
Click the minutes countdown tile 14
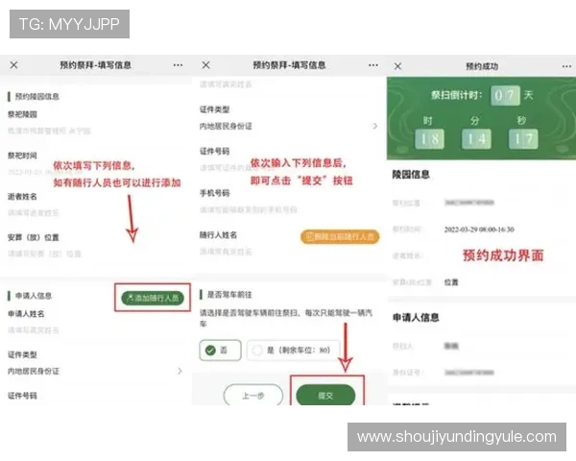point(476,139)
